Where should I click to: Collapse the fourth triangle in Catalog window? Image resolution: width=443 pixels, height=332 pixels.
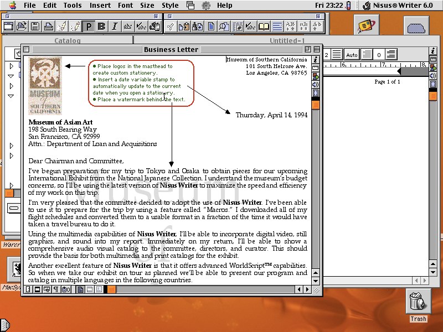point(11,96)
